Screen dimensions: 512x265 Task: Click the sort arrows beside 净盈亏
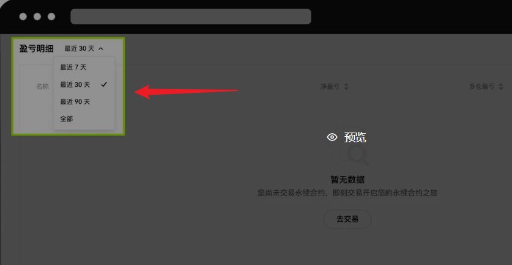346,87
